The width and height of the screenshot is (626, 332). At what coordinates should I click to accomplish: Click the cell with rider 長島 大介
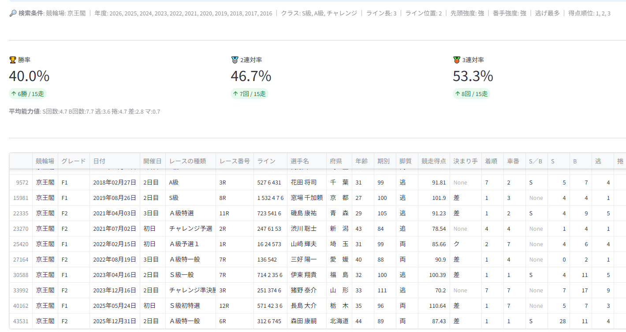pos(303,306)
